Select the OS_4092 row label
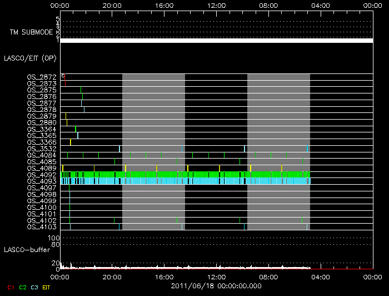The height and width of the screenshot is (296, 389). [42, 175]
